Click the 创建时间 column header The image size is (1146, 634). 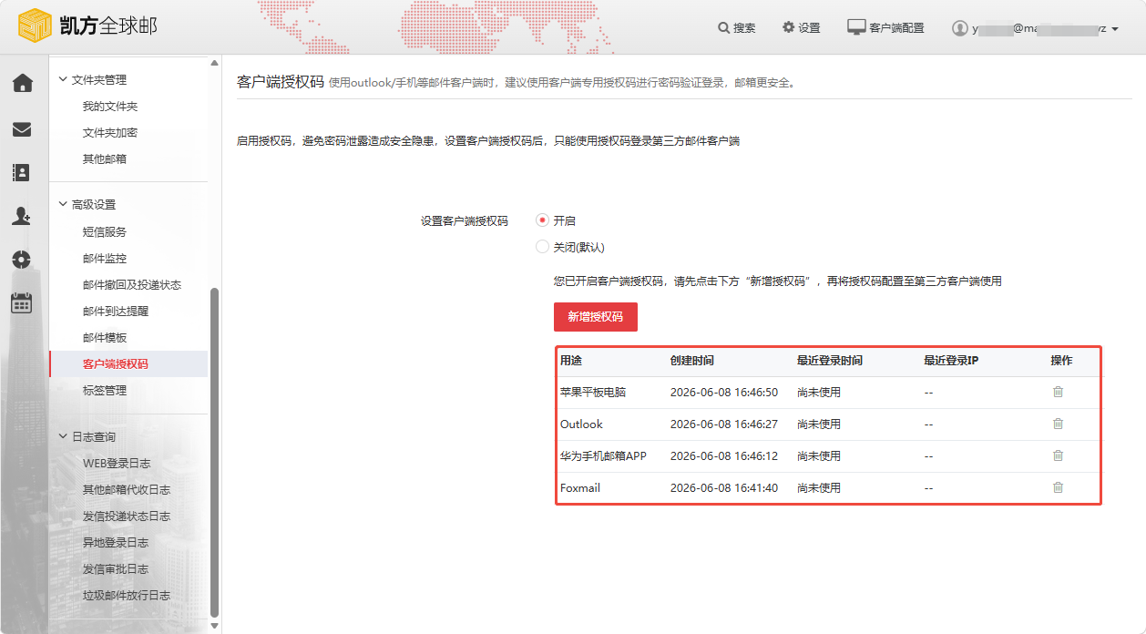[x=692, y=361]
